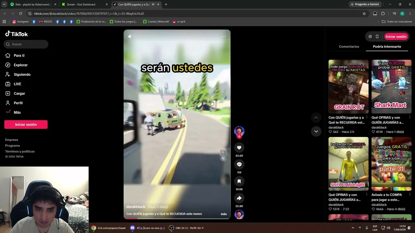The image size is (415, 233).
Task: Open the Cuenta | Minecraft bookmark
Action: pyautogui.click(x=156, y=22)
